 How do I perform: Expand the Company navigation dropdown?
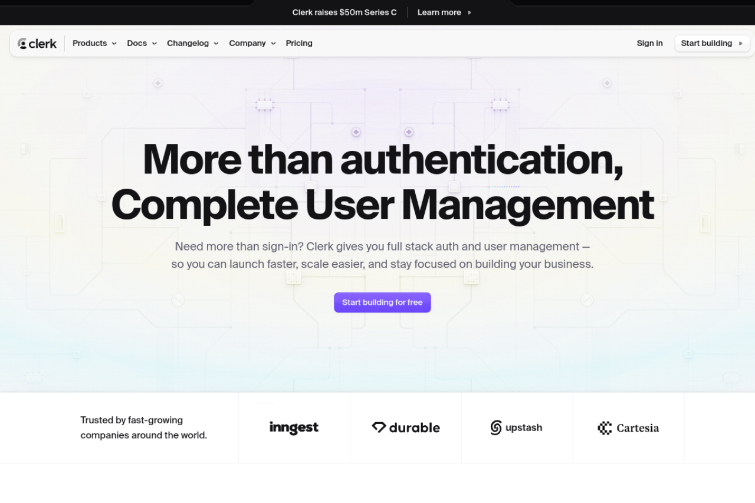click(x=252, y=43)
